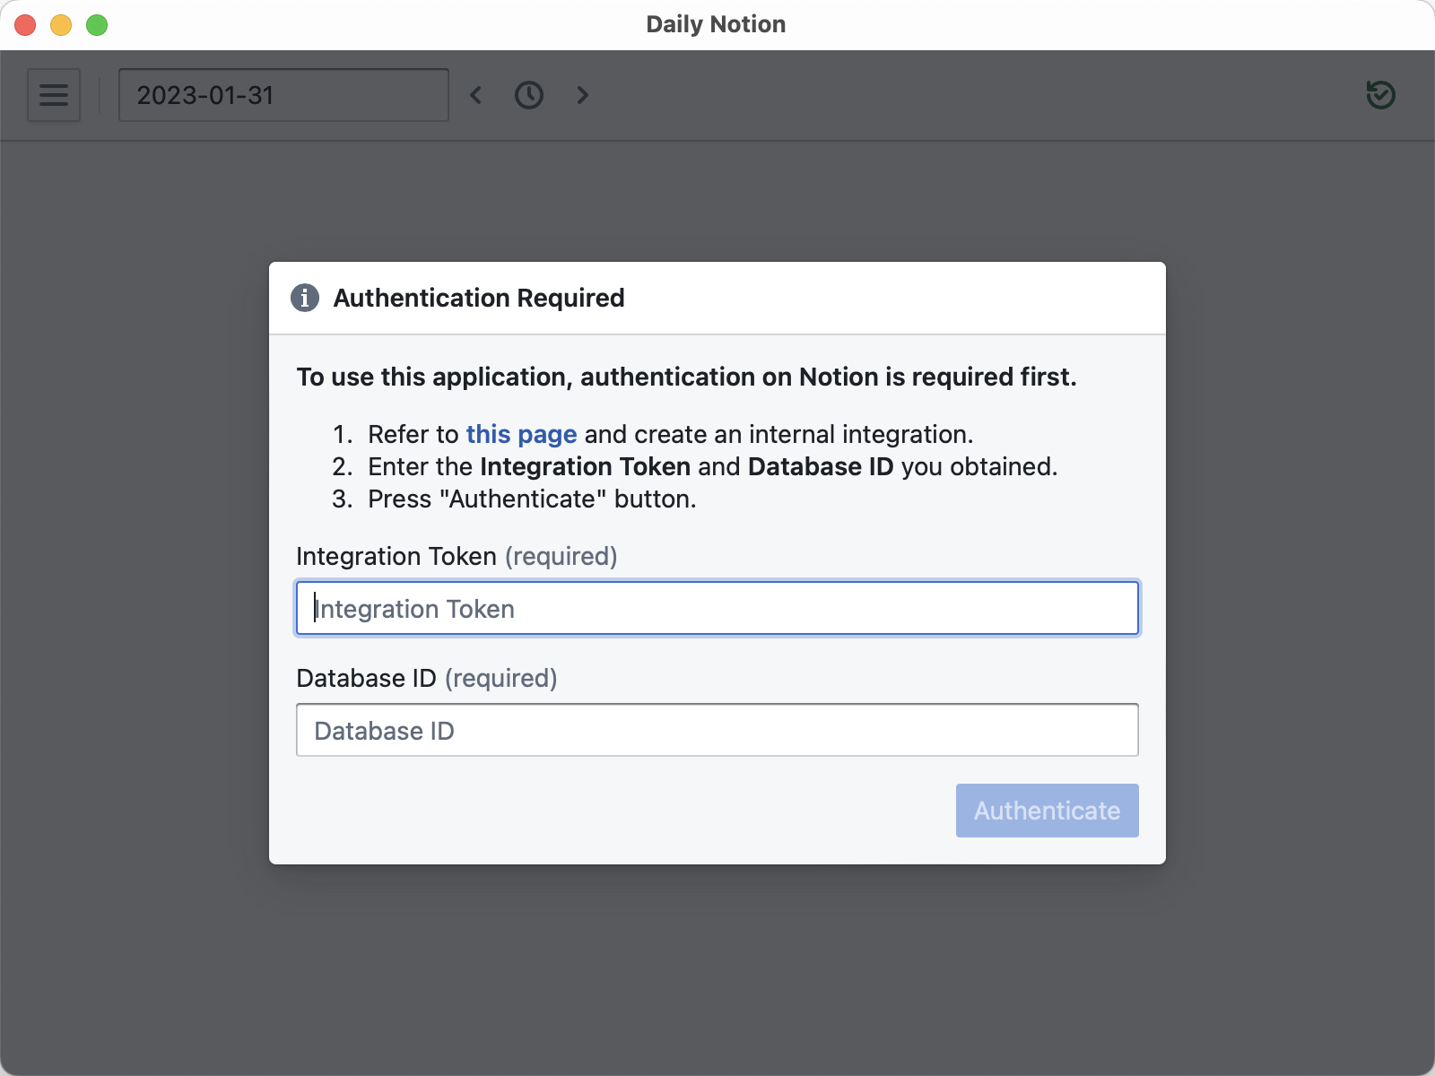Click the info icon in dialog header
This screenshot has height=1076, width=1435.
point(305,298)
